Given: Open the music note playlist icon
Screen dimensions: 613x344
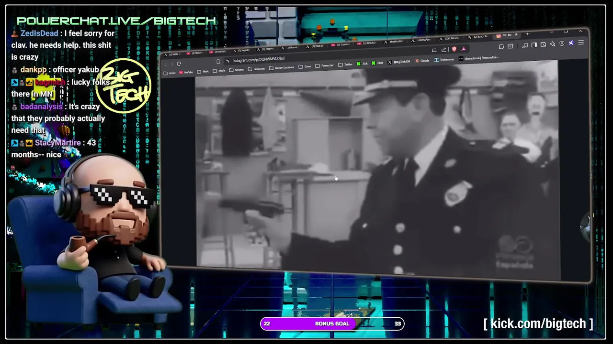Looking at the screenshot, I should pyautogui.click(x=525, y=45).
